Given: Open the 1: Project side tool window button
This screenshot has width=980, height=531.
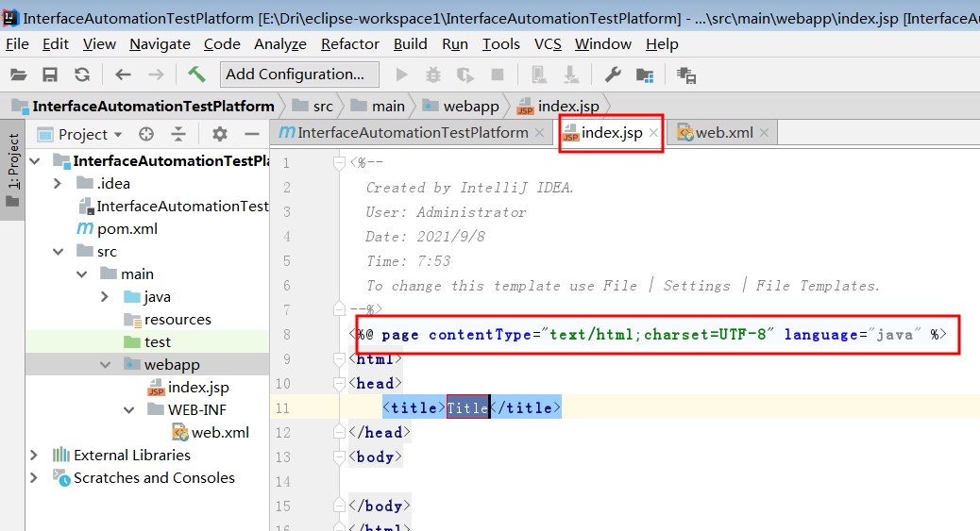Looking at the screenshot, I should click(12, 170).
